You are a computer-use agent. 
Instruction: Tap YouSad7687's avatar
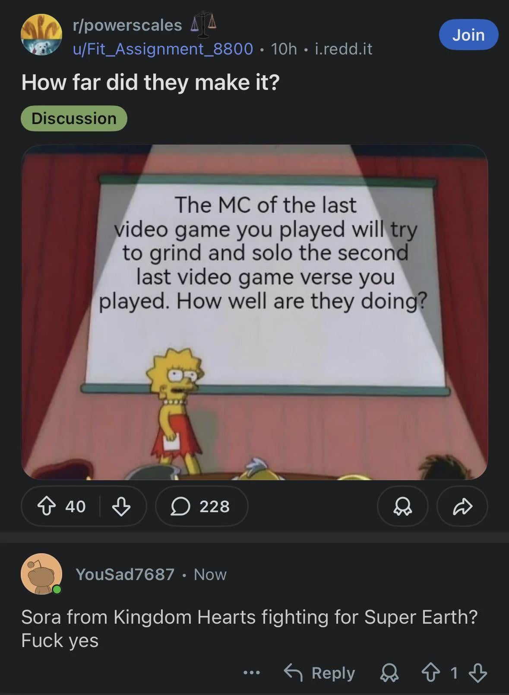pyautogui.click(x=41, y=574)
